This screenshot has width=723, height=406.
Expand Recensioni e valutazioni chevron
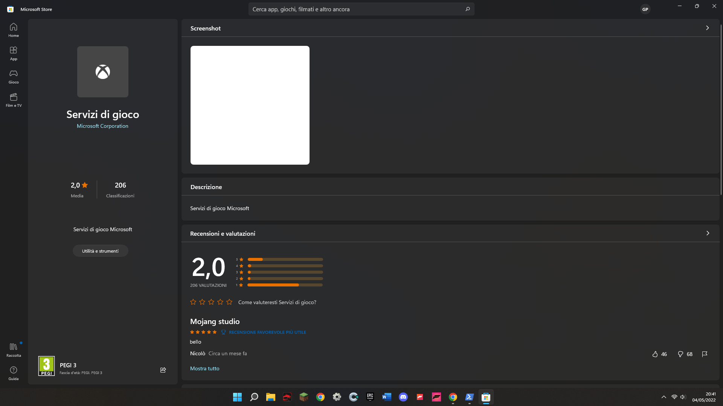click(x=708, y=233)
